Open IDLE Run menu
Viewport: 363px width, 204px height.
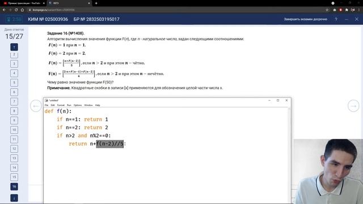coord(69,105)
